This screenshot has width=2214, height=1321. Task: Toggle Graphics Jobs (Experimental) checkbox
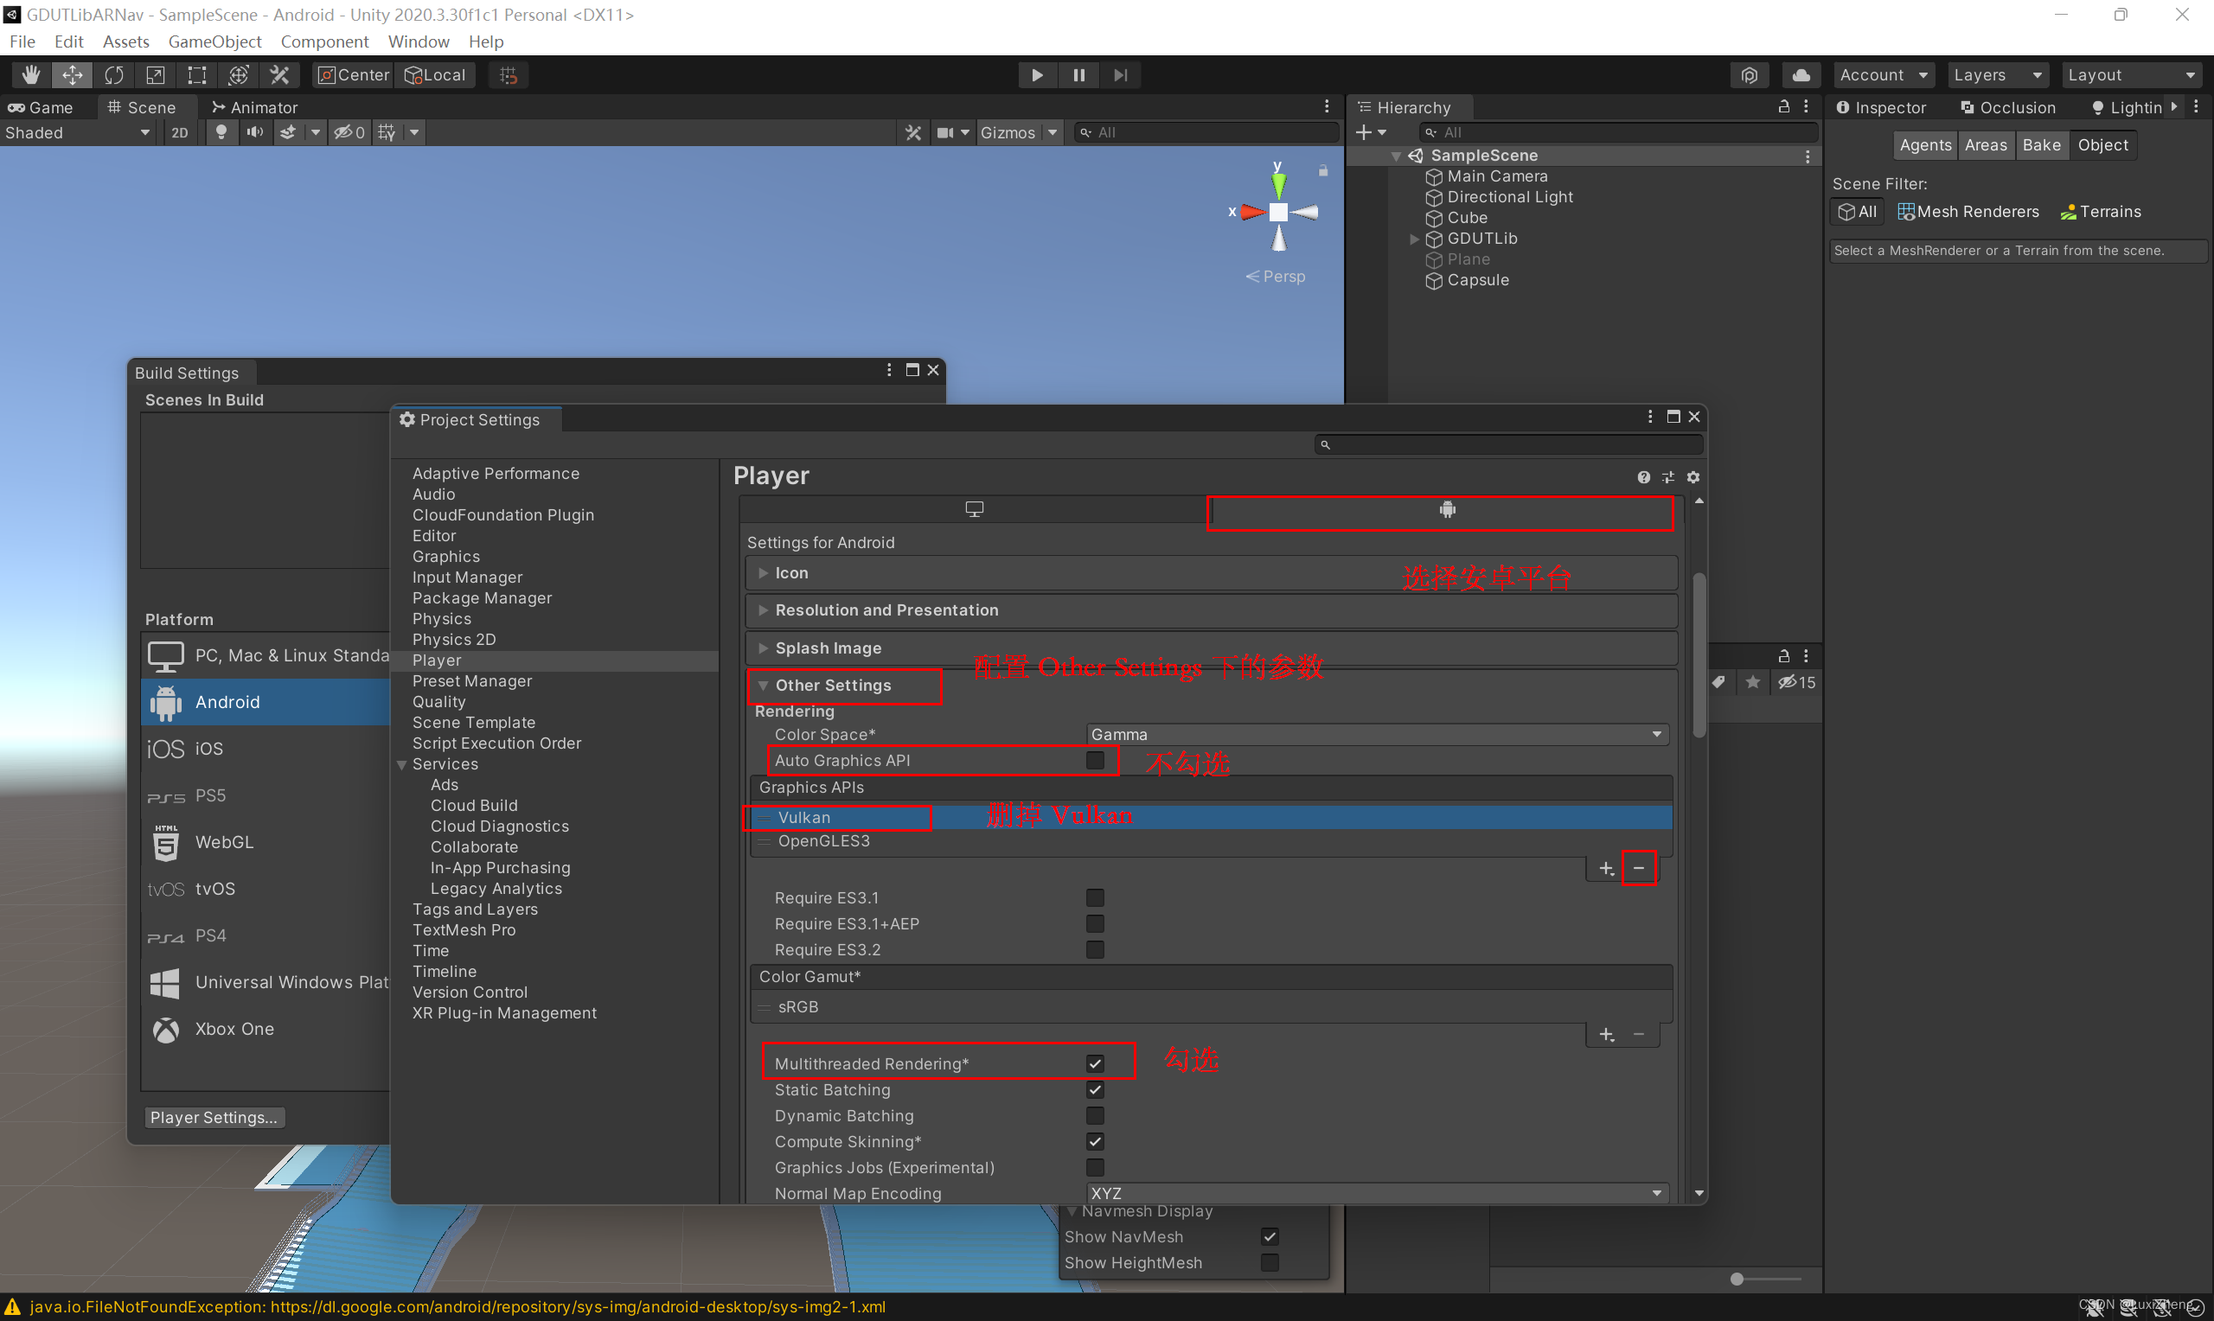click(x=1095, y=1167)
